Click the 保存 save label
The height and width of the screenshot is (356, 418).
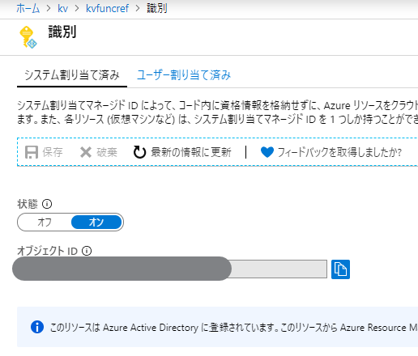point(53,152)
